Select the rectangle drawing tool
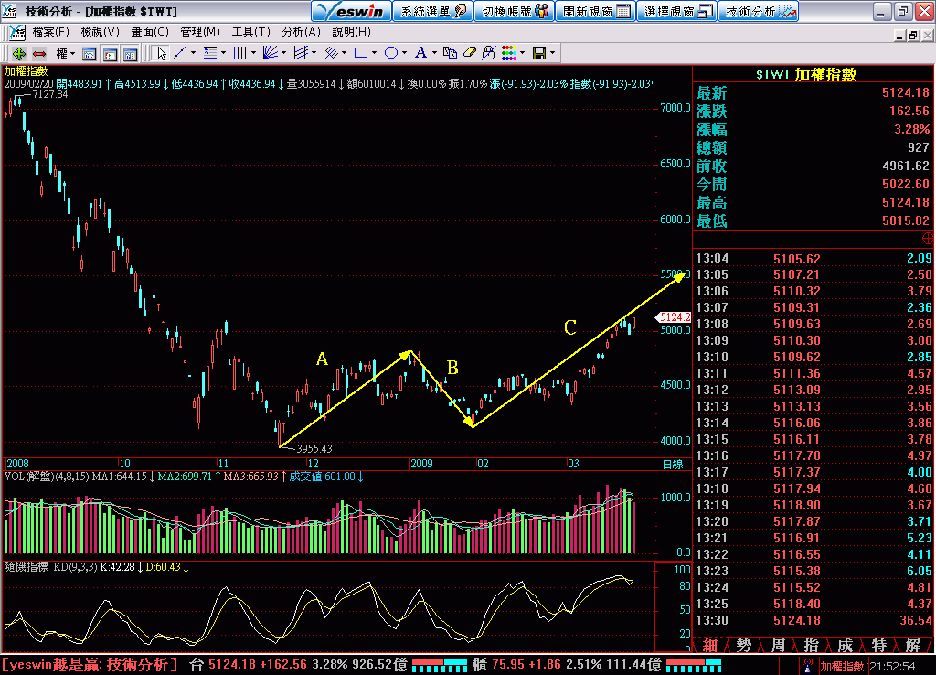 point(360,53)
